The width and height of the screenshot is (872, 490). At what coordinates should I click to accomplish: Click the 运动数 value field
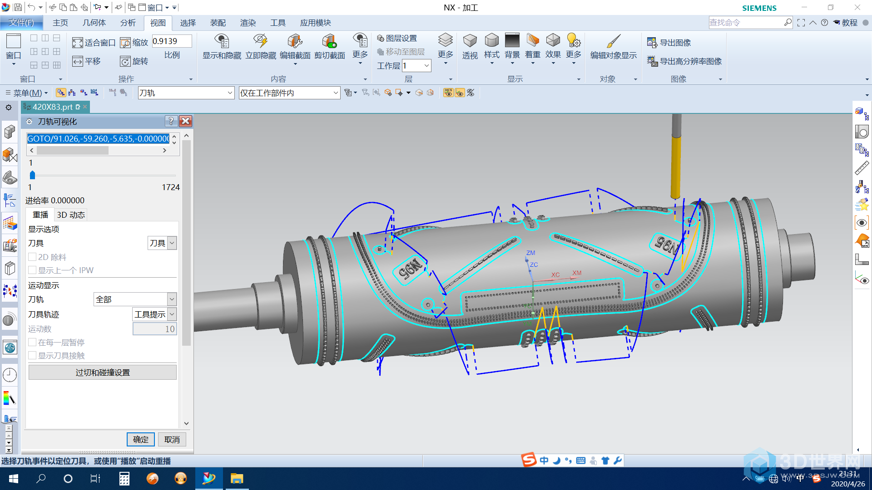tap(154, 329)
